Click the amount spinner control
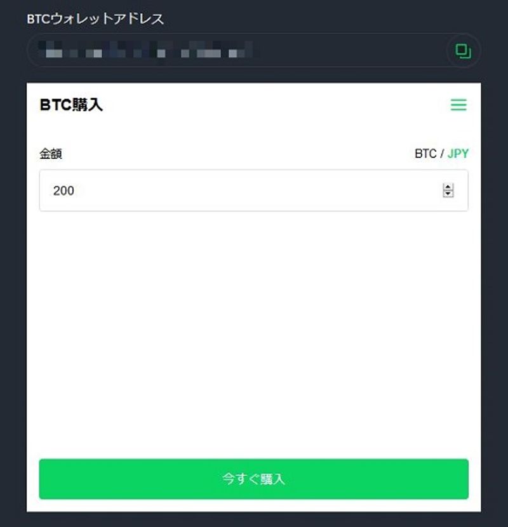 (x=448, y=190)
